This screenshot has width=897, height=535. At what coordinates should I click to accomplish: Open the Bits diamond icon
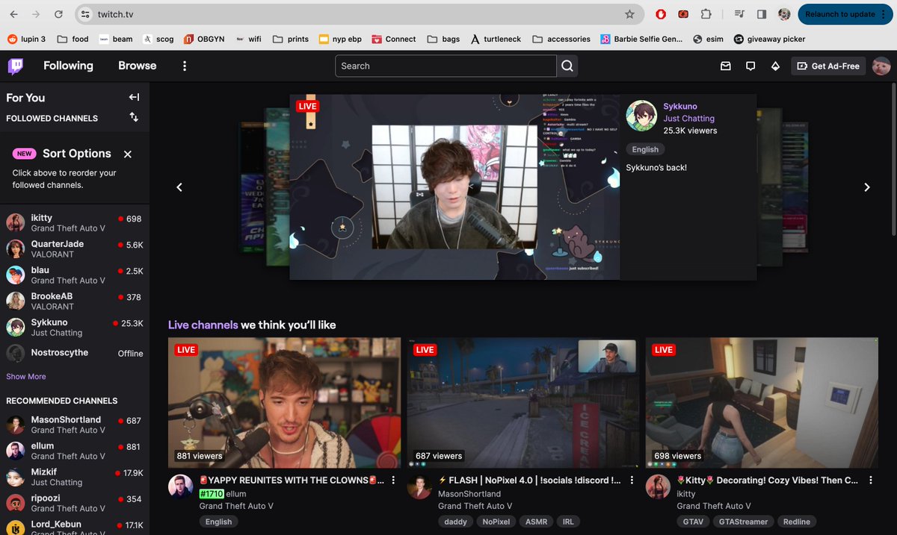[x=775, y=66]
